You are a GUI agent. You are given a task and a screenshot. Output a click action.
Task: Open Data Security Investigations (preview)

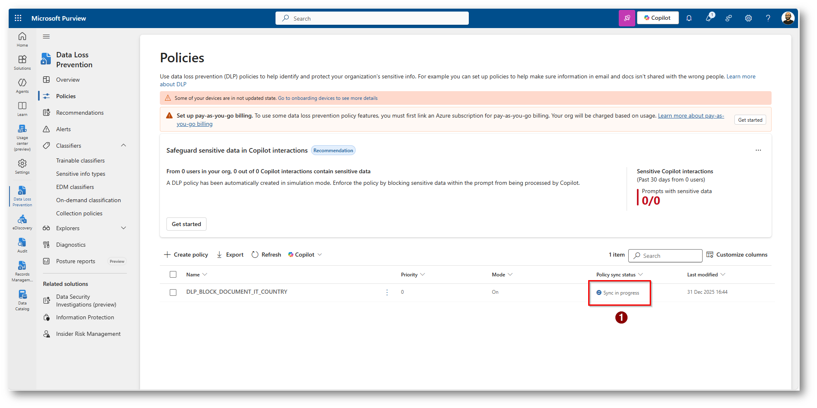tap(86, 301)
